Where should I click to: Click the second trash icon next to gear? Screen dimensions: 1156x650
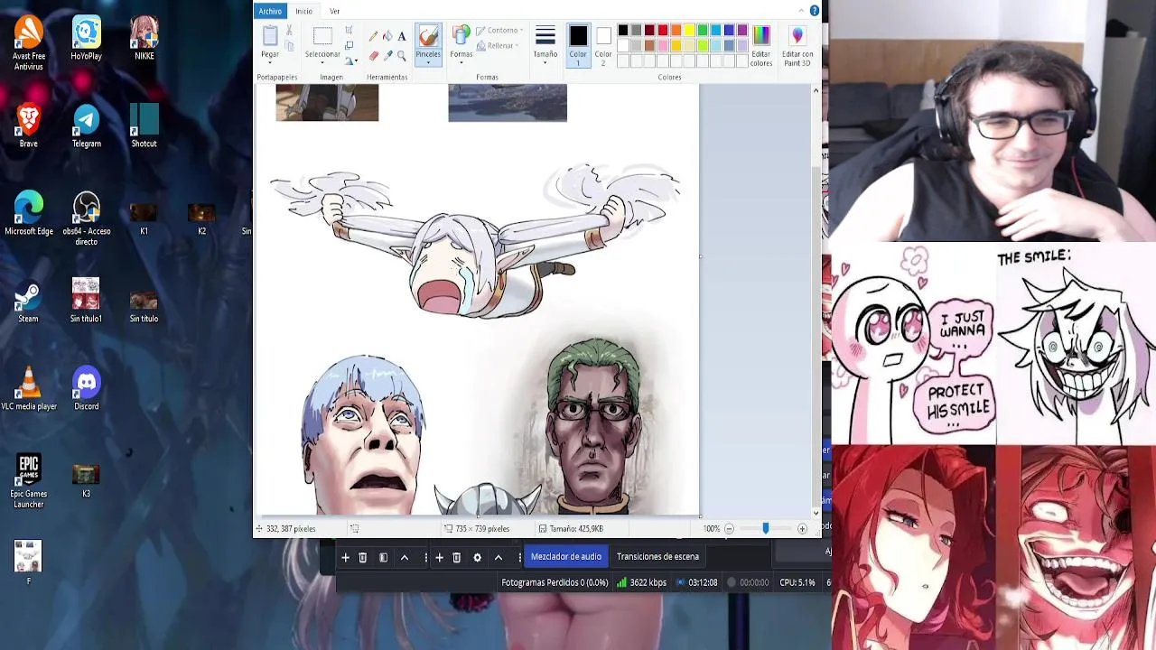coord(457,557)
